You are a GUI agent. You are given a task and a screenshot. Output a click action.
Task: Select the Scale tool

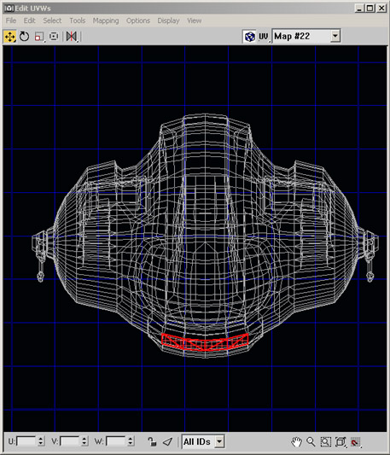[39, 37]
